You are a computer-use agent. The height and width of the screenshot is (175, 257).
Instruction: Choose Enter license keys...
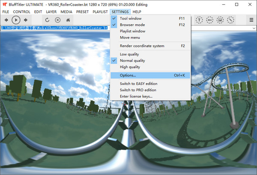click(150, 96)
